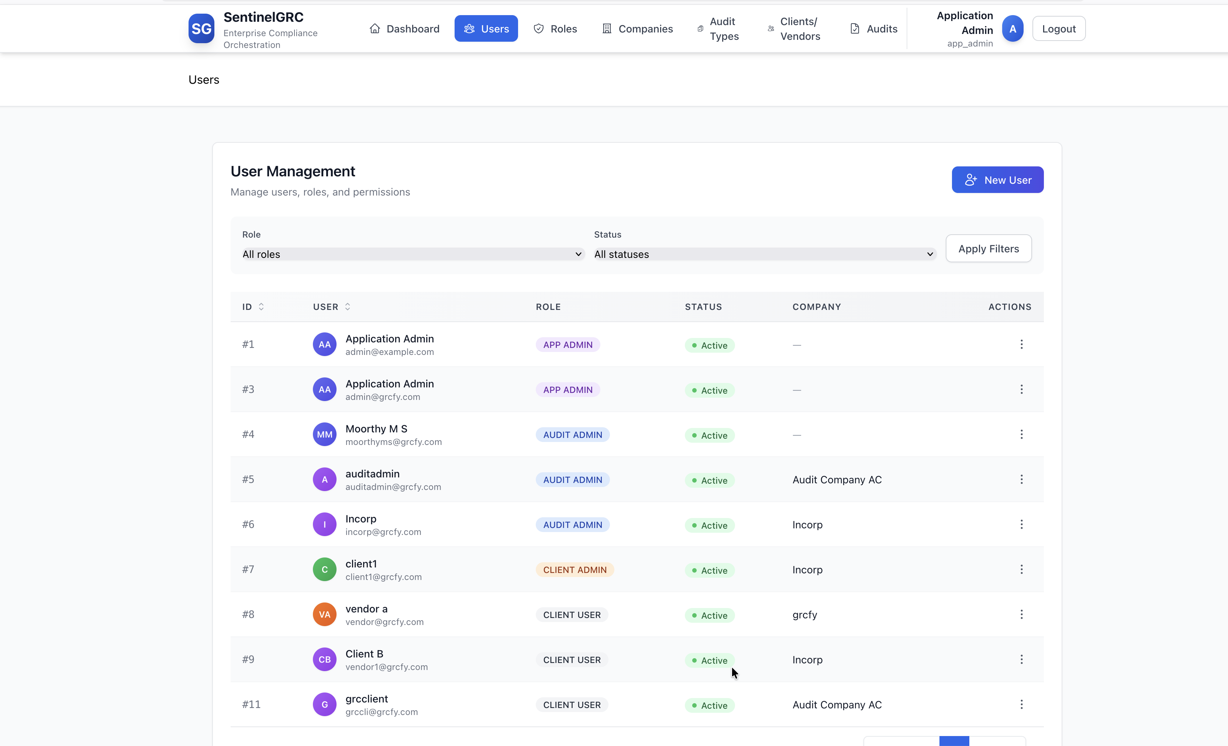Open kebab menu for Moorthy M S

coord(1021,434)
